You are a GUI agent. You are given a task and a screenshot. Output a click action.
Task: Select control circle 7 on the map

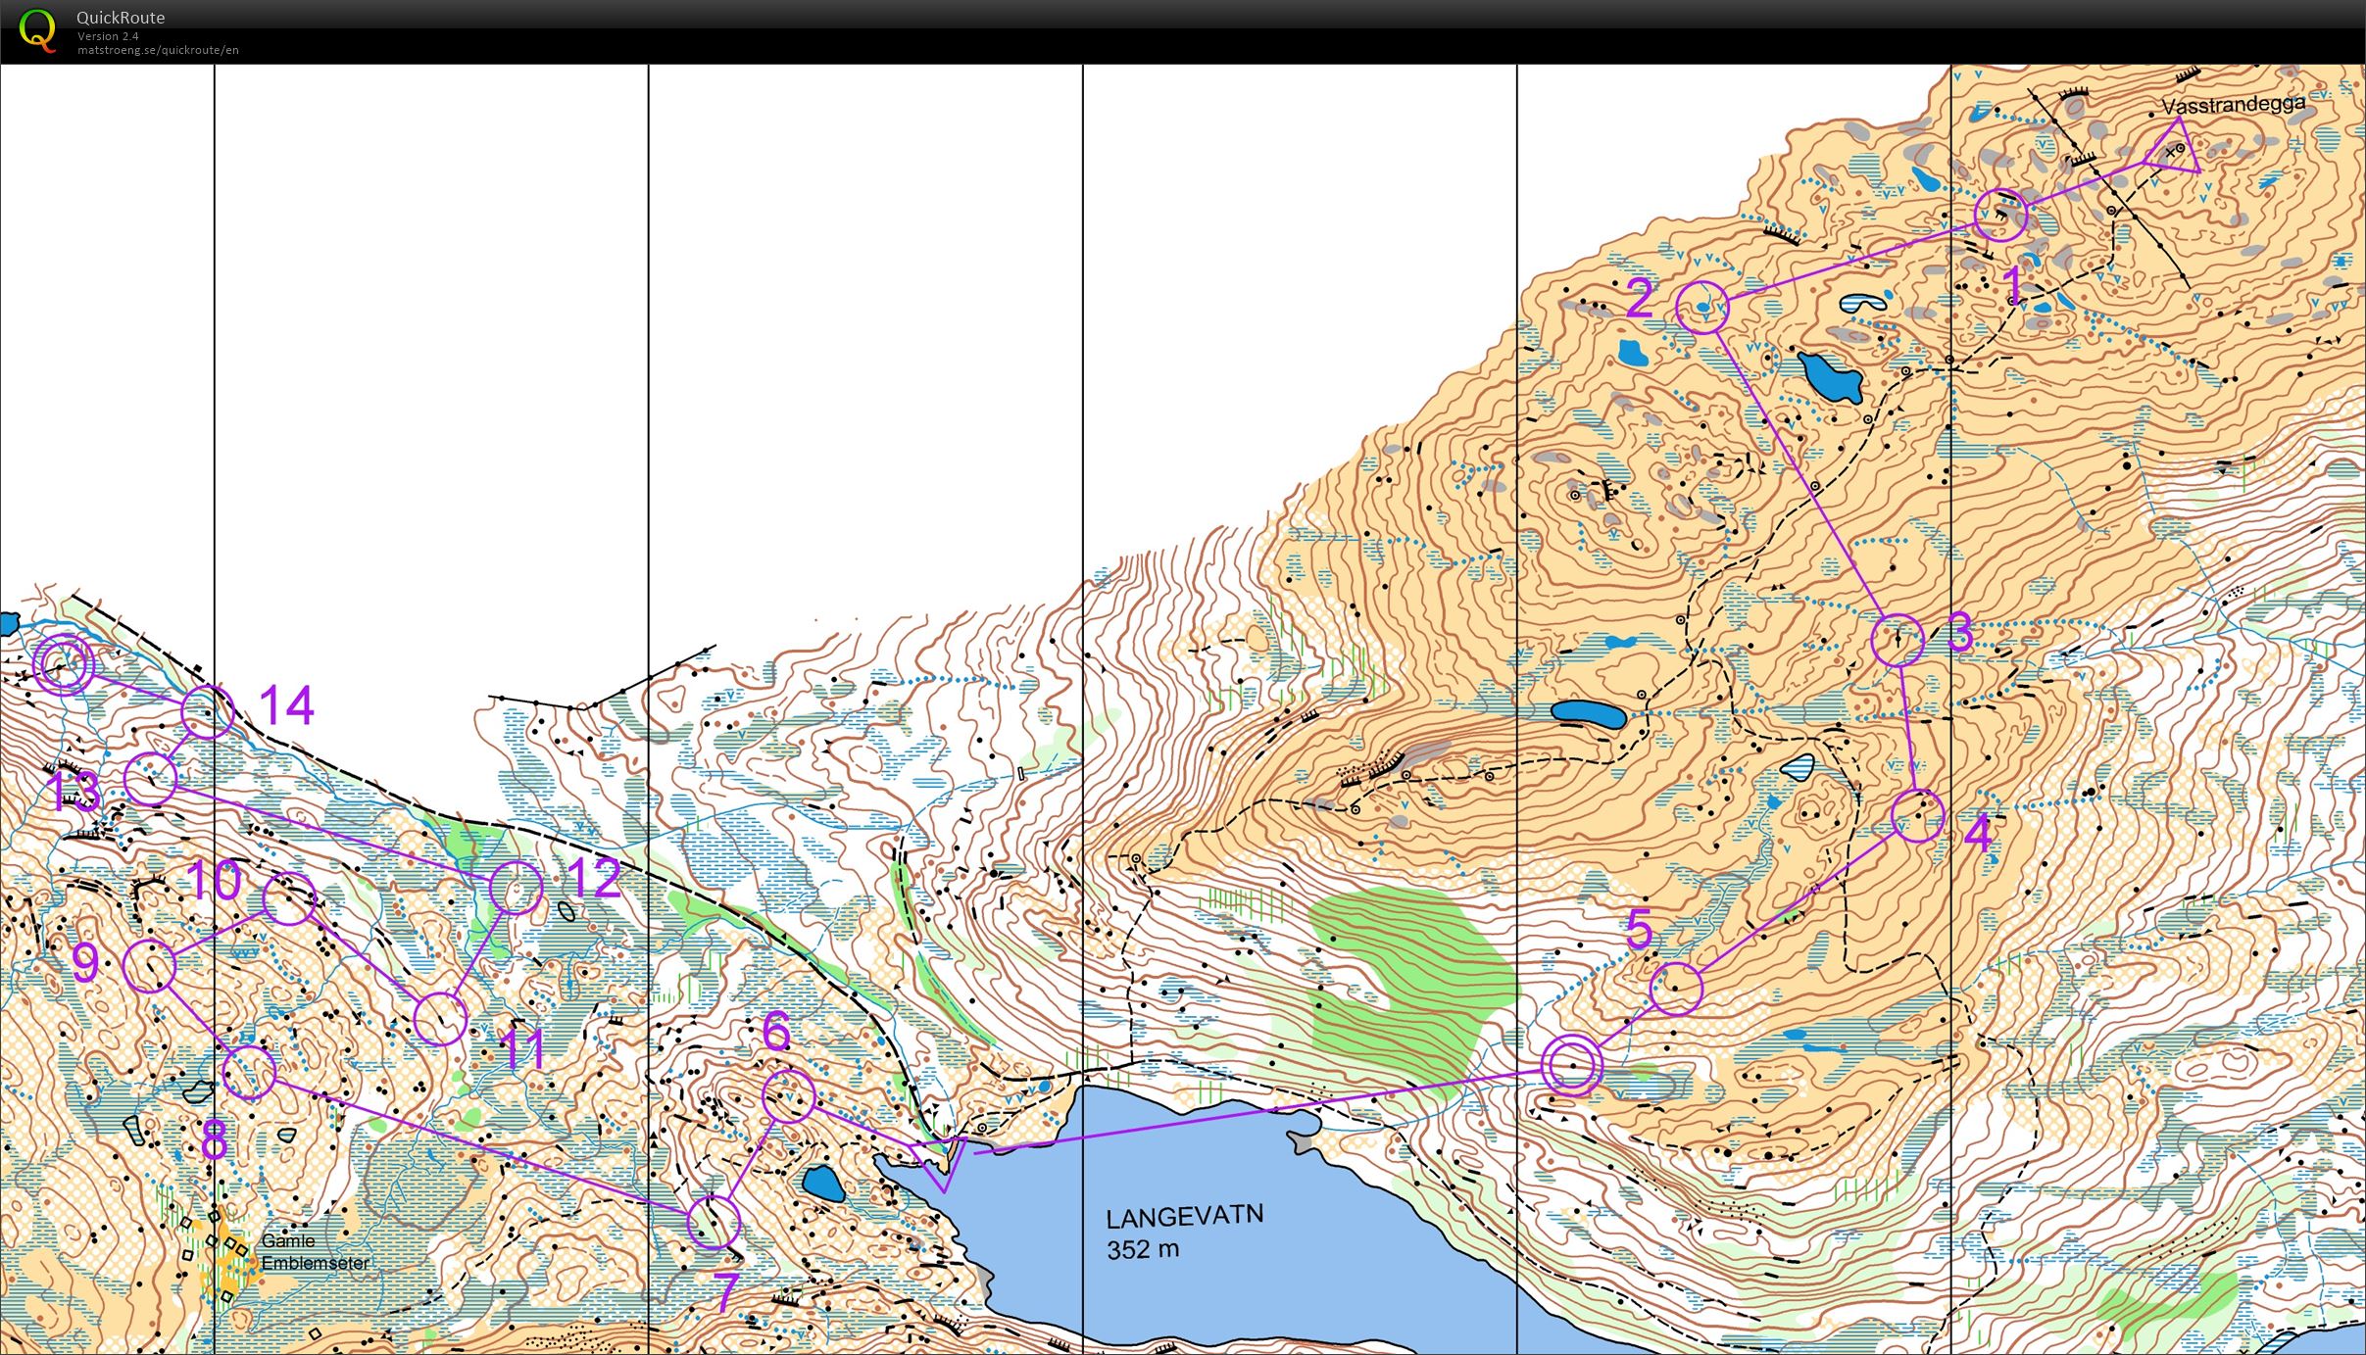click(713, 1222)
